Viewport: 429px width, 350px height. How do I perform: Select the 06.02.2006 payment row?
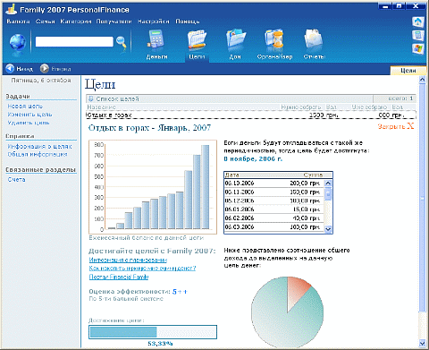(273, 218)
